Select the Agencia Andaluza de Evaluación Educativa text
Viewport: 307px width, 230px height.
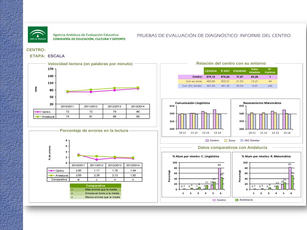(86, 35)
